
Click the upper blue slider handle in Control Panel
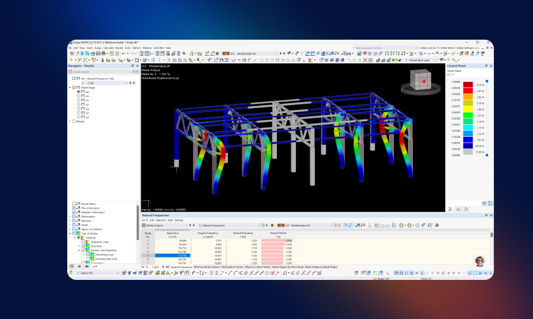click(x=487, y=81)
